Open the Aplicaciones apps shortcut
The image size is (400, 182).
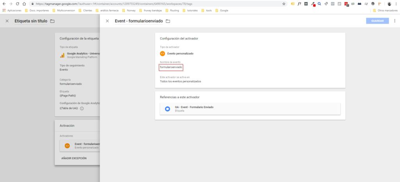(12, 11)
